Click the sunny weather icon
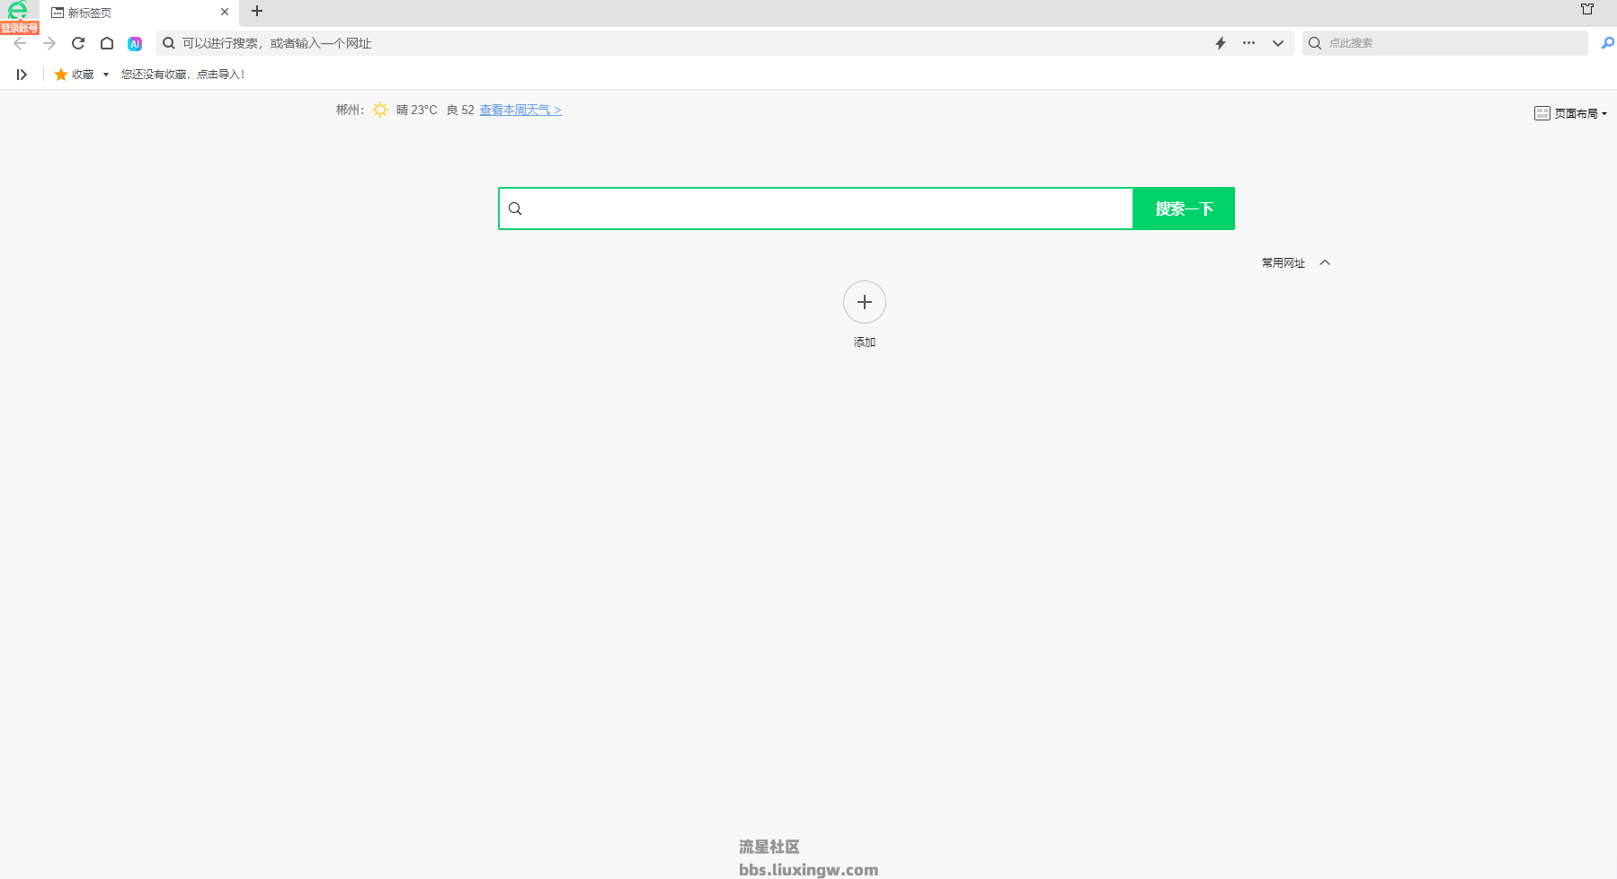Image resolution: width=1617 pixels, height=879 pixels. point(380,110)
